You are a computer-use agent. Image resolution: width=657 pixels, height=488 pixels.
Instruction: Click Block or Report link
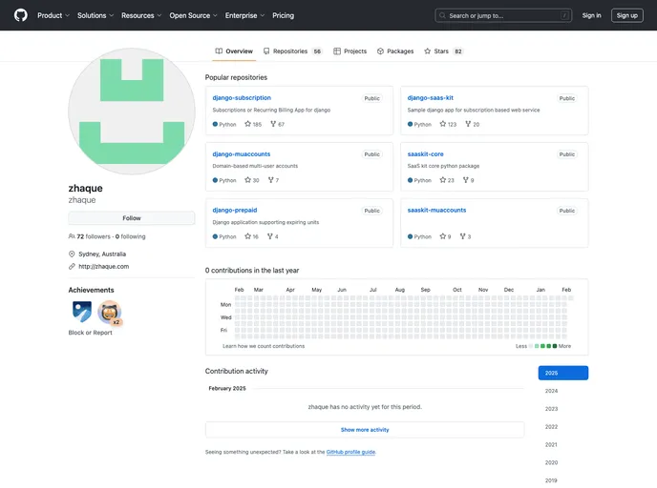click(x=90, y=333)
